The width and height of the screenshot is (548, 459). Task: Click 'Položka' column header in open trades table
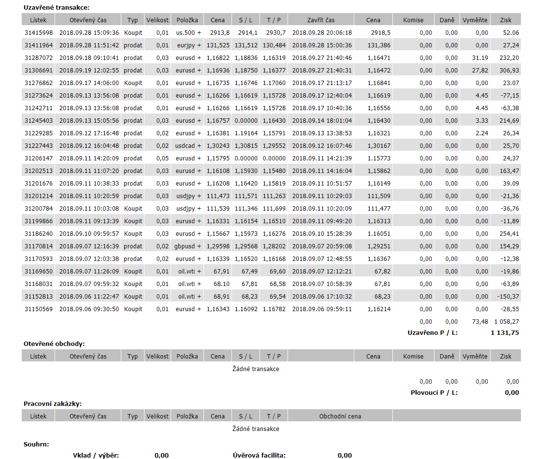[187, 357]
